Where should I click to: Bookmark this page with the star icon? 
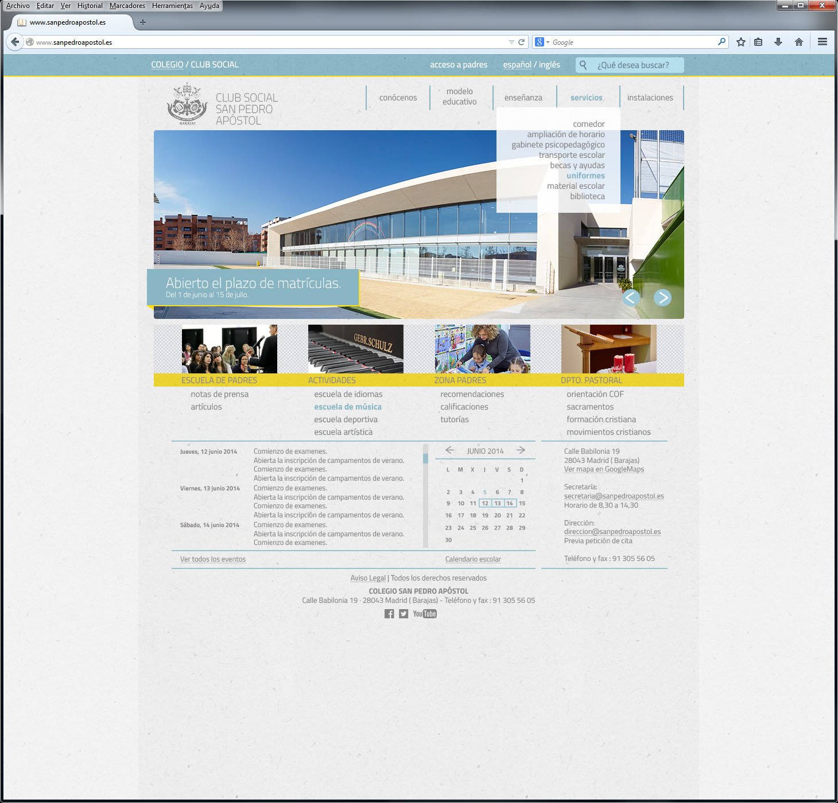pyautogui.click(x=740, y=41)
